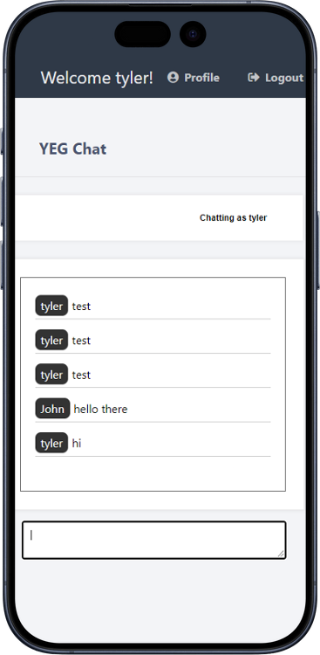
Task: Click the Logout arrow icon
Action: 254,77
